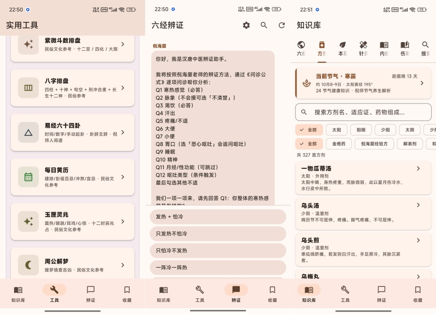Open 每日黄历 via its chevron arrow

tap(123, 177)
